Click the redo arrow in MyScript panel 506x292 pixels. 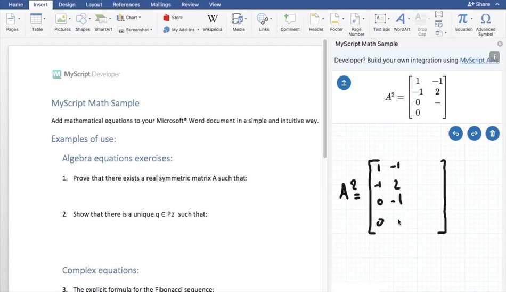(x=474, y=134)
